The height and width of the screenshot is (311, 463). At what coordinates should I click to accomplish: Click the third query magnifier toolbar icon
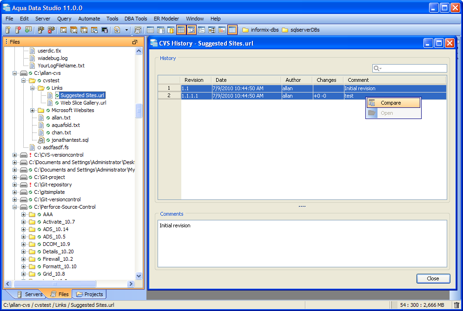(84, 30)
